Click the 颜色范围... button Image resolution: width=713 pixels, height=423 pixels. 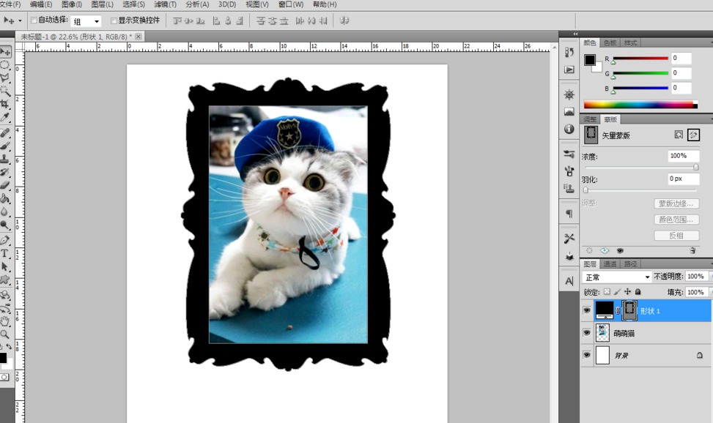676,220
